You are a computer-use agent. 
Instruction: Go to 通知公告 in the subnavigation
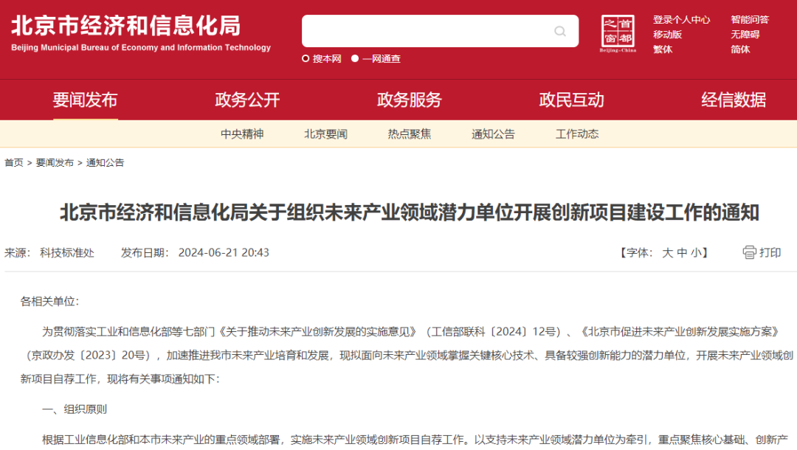click(x=493, y=134)
